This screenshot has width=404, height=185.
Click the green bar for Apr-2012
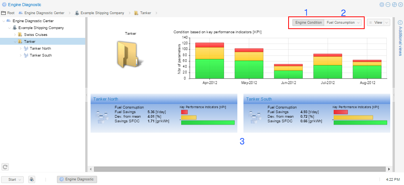[x=209, y=69]
